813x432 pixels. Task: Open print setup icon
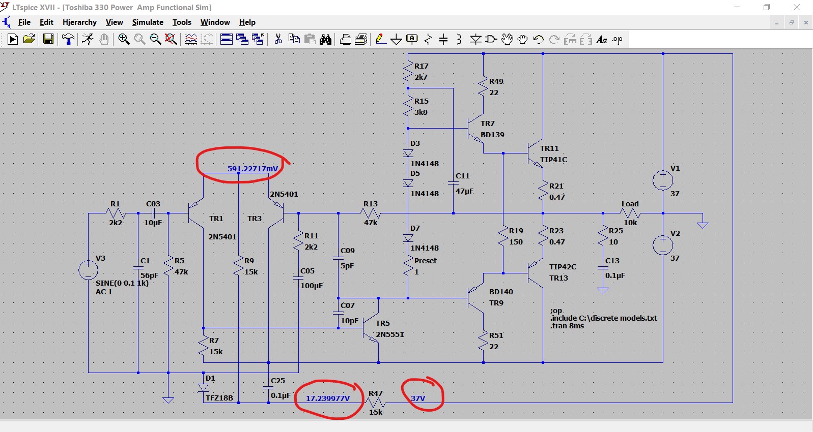click(x=361, y=39)
